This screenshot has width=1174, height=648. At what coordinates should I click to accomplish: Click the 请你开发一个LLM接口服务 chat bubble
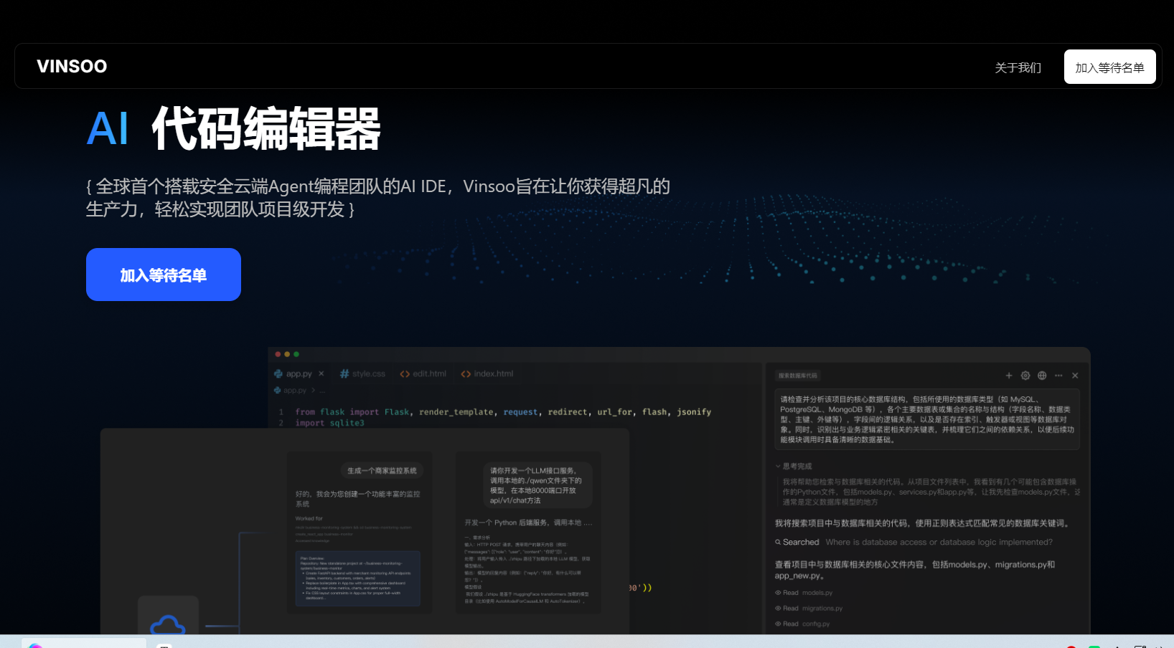[537, 485]
